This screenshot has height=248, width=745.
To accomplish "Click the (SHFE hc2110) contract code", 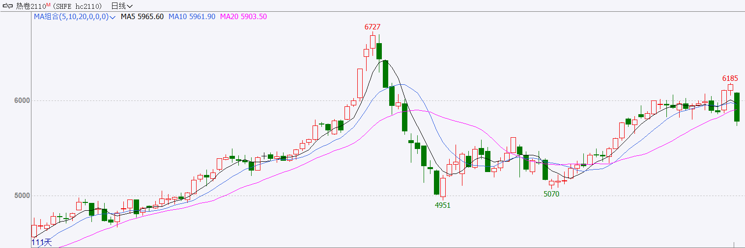I will coord(78,6).
